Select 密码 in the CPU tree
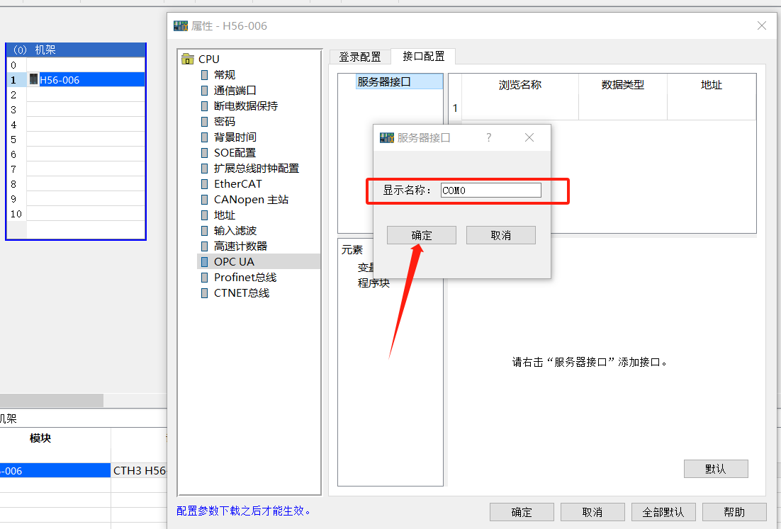781x529 pixels. 224,121
